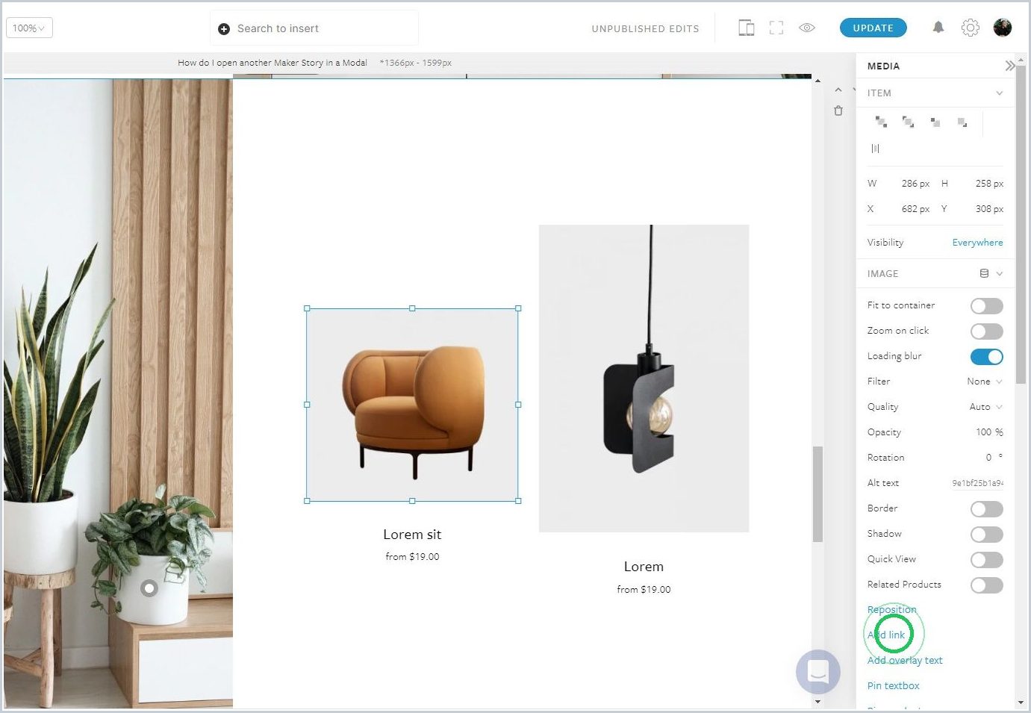Click UNPUBLISHED EDITS label

tap(645, 29)
